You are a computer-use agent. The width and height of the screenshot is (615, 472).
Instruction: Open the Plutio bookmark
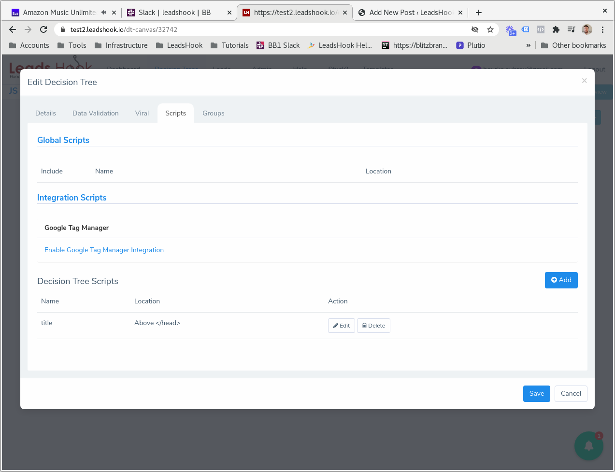471,45
